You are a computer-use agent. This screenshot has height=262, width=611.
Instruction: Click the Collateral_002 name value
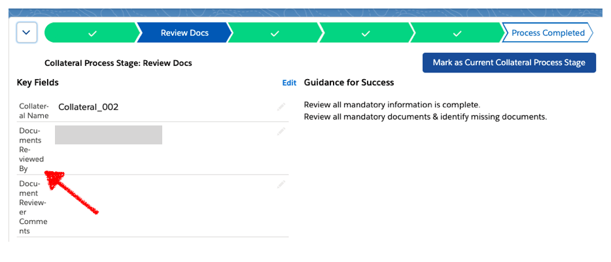point(88,107)
